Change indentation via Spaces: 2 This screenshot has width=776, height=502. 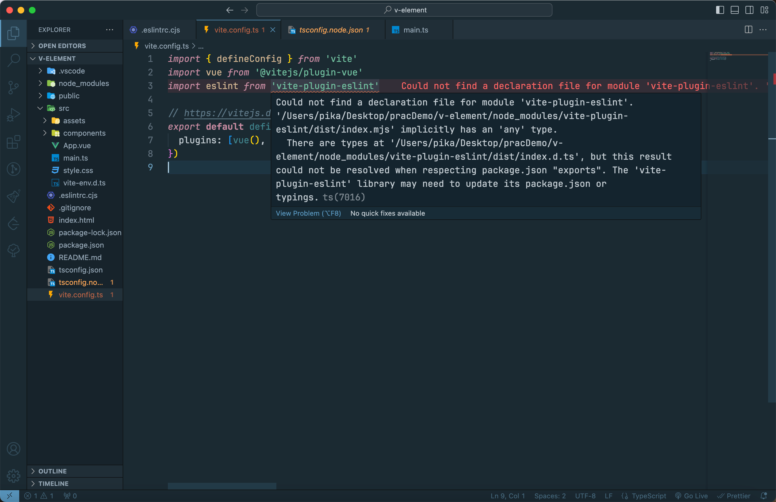coord(550,496)
